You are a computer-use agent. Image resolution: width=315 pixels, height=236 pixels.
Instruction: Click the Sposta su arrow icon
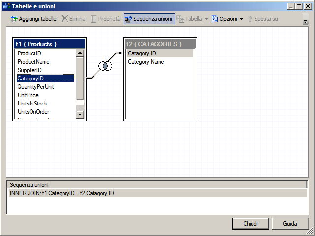click(x=250, y=19)
